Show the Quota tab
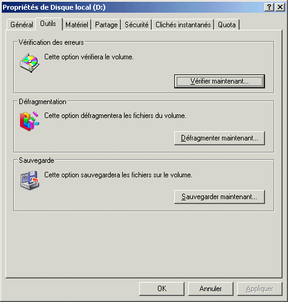Screen dimensions: 288x302 point(227,25)
